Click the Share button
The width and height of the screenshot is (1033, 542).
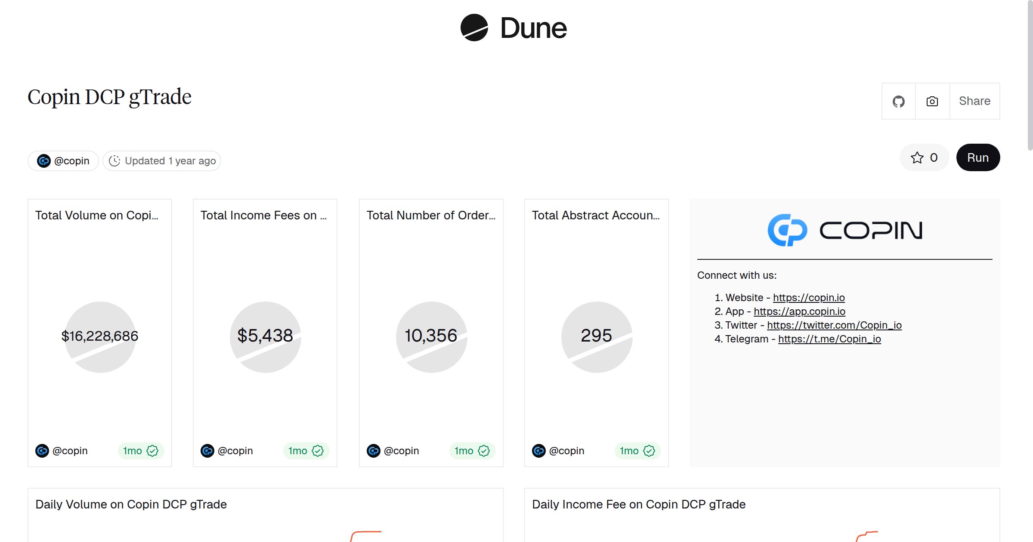[974, 102]
